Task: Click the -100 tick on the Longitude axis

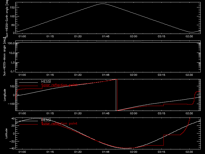Action: tap(11, 104)
